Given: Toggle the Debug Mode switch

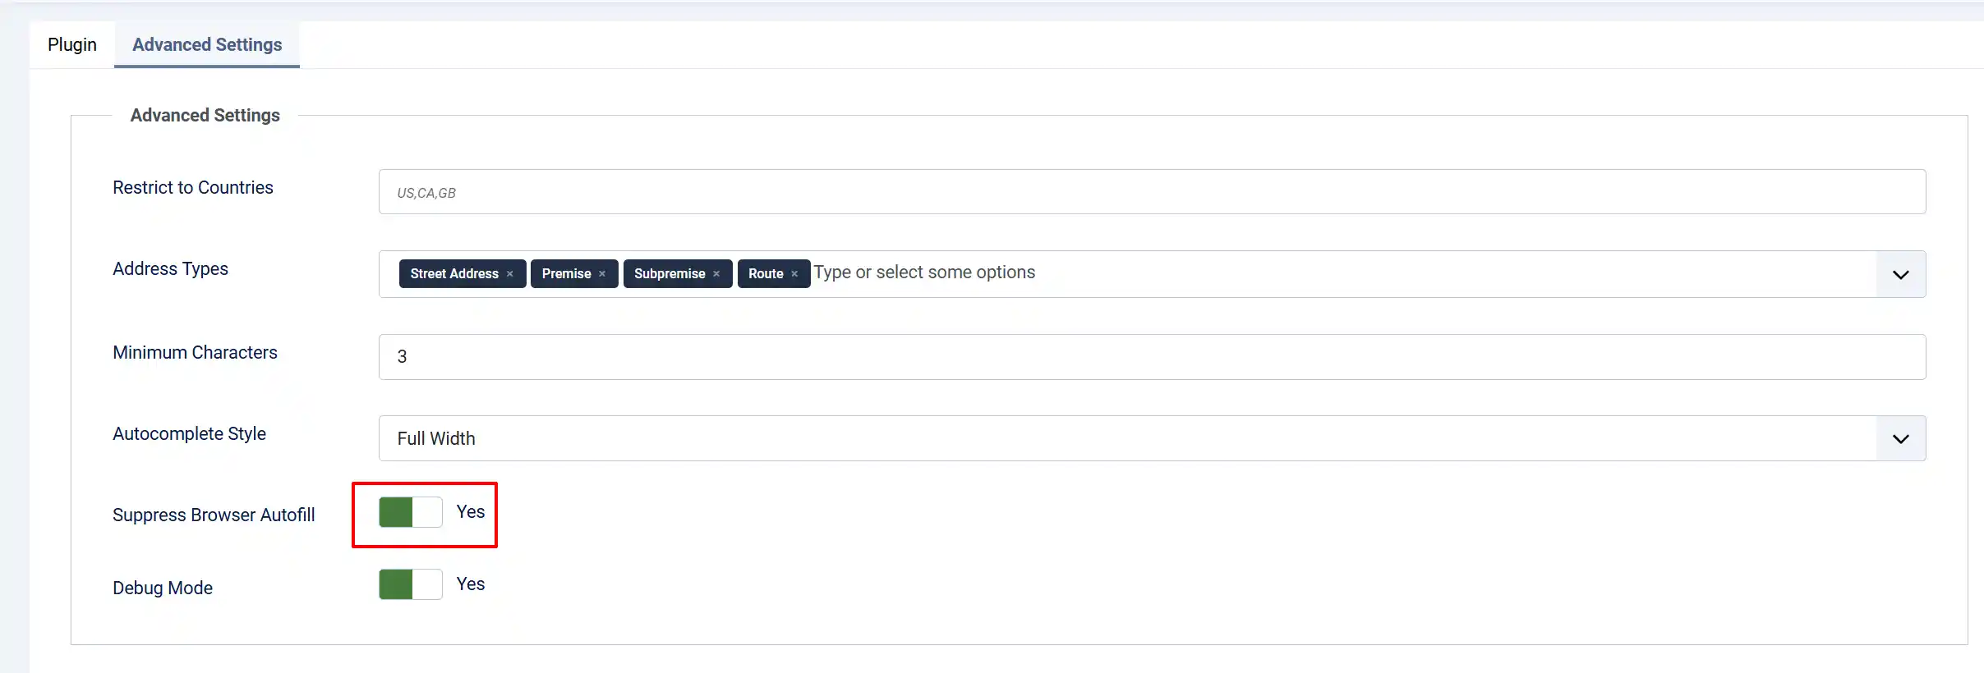Looking at the screenshot, I should (x=411, y=584).
